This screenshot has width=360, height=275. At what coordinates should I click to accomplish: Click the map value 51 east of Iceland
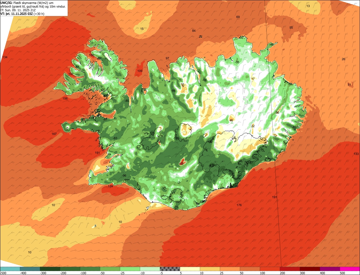[349, 85]
